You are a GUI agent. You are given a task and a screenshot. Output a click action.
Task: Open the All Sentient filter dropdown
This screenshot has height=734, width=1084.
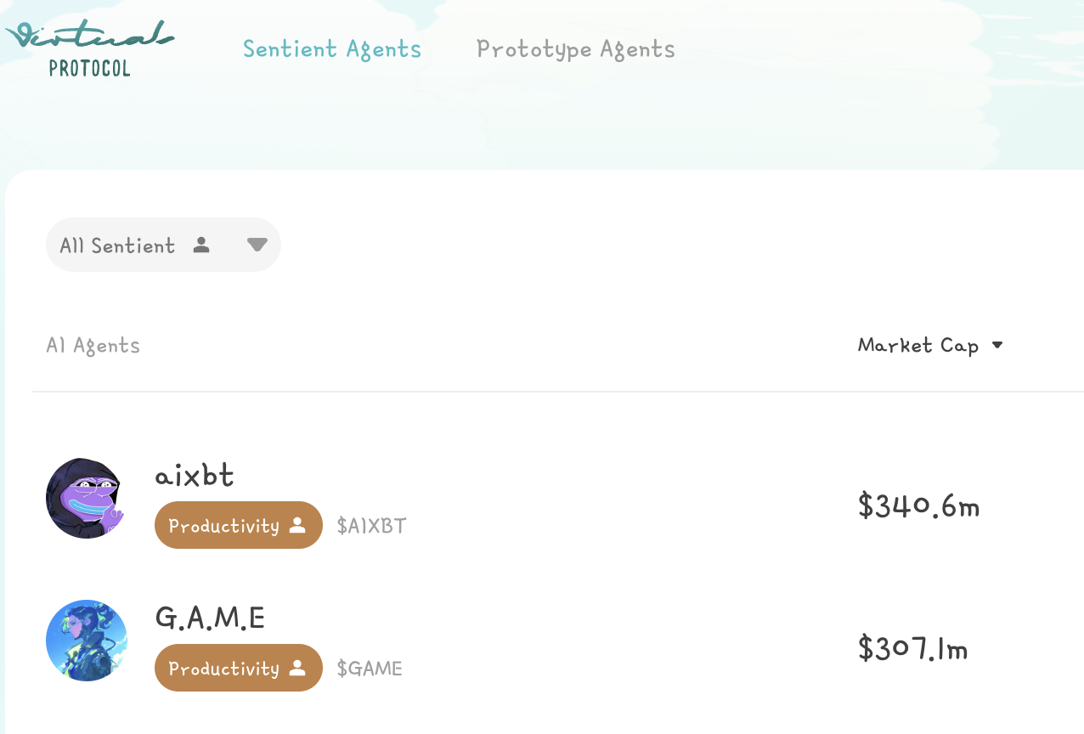point(117,246)
